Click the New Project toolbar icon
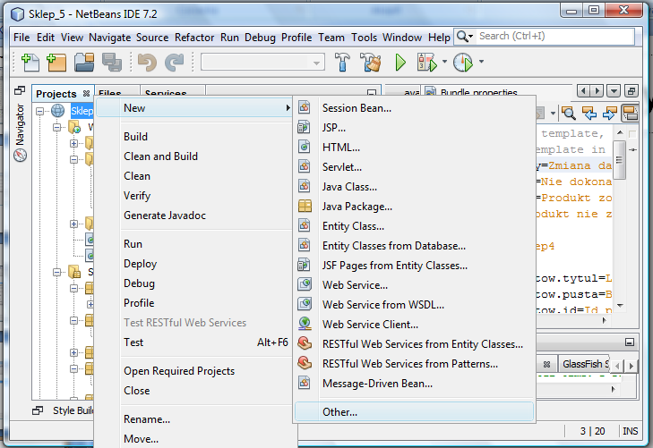Viewport: 653px width, 448px height. (56, 63)
